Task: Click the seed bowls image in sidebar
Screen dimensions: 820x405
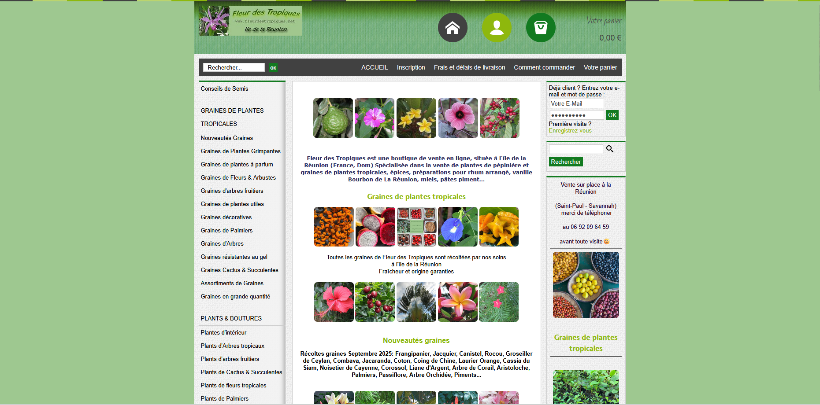Action: pyautogui.click(x=586, y=285)
